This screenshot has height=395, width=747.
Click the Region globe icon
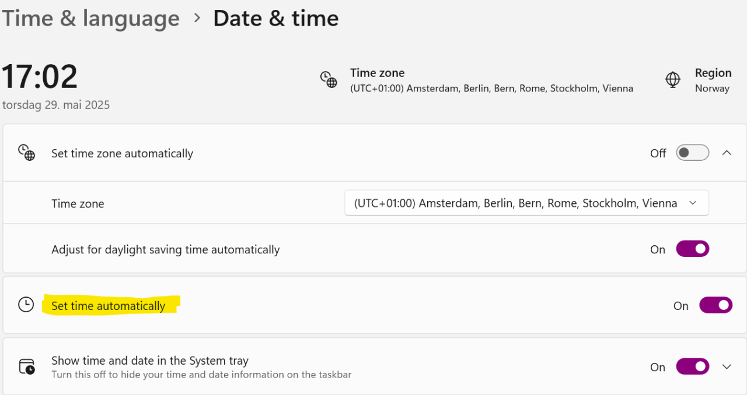673,79
